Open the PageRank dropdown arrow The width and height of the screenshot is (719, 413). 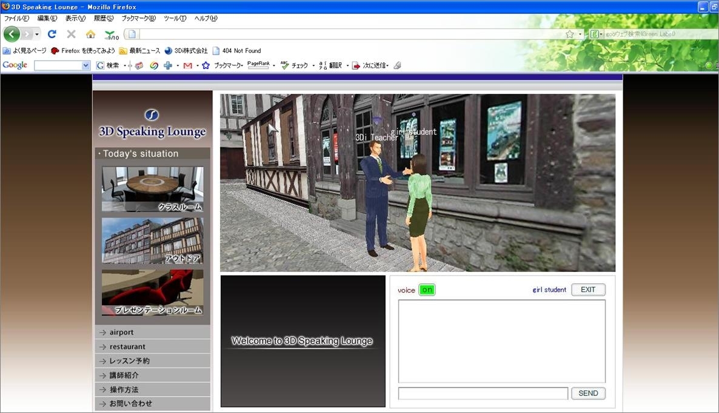tap(274, 65)
